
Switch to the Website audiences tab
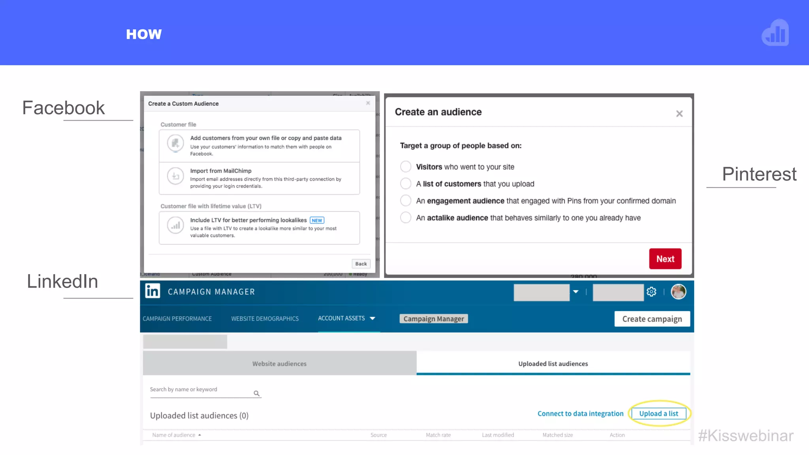click(x=279, y=364)
